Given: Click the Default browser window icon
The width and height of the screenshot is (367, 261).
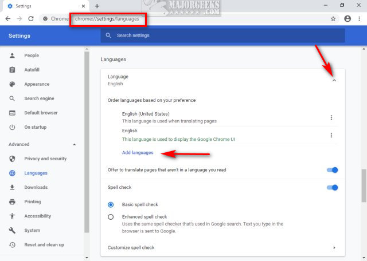Looking at the screenshot, I should (12, 113).
